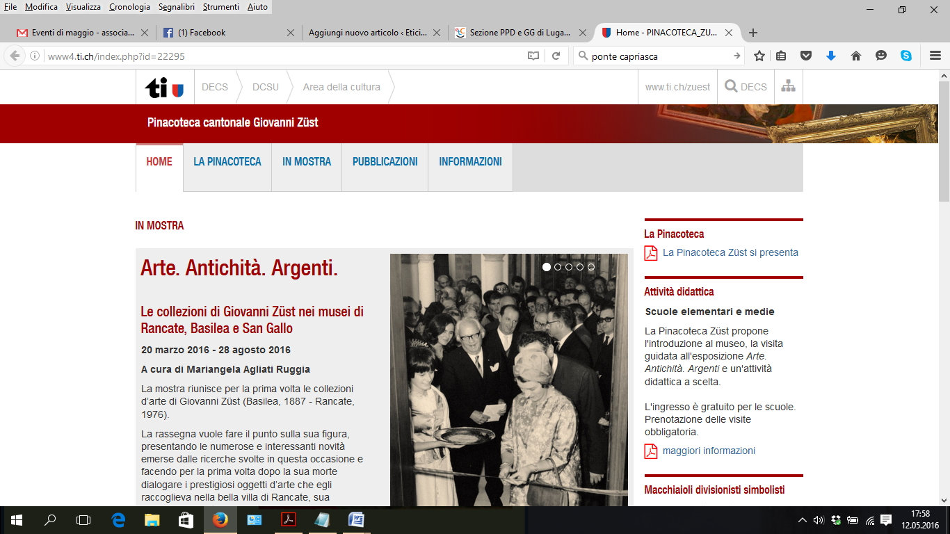Open the PDF icon beside 'maggiori informazioni'

click(x=651, y=451)
